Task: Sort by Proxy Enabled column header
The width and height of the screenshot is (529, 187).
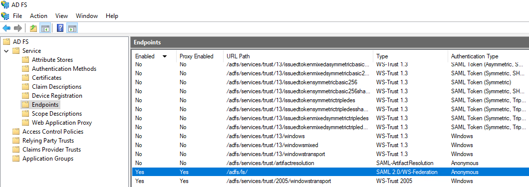Action: (200, 56)
